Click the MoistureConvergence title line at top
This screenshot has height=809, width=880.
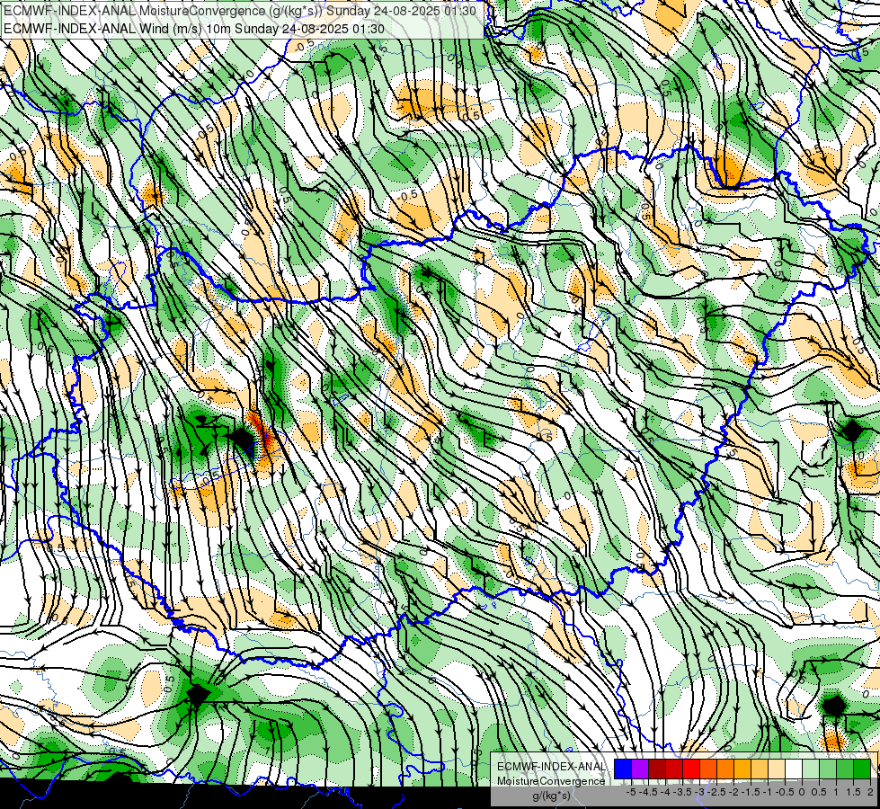(240, 11)
